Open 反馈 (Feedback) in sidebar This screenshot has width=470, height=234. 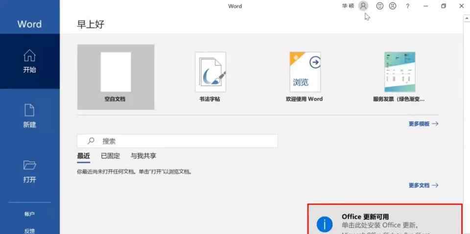tap(30, 231)
